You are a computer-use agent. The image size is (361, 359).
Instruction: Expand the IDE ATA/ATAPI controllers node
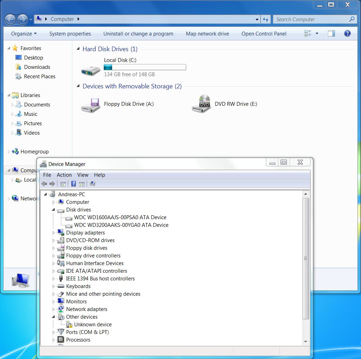tap(53, 271)
